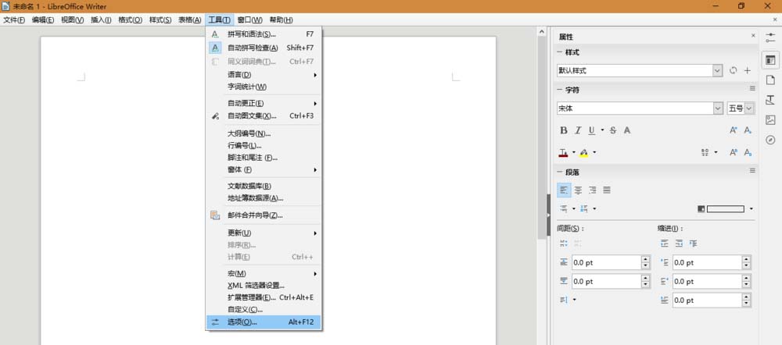Choose 字词统计(W) from the Tools menu

(x=264, y=87)
